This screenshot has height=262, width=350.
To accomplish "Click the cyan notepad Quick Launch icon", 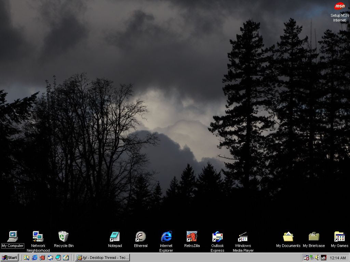I will (58, 258).
